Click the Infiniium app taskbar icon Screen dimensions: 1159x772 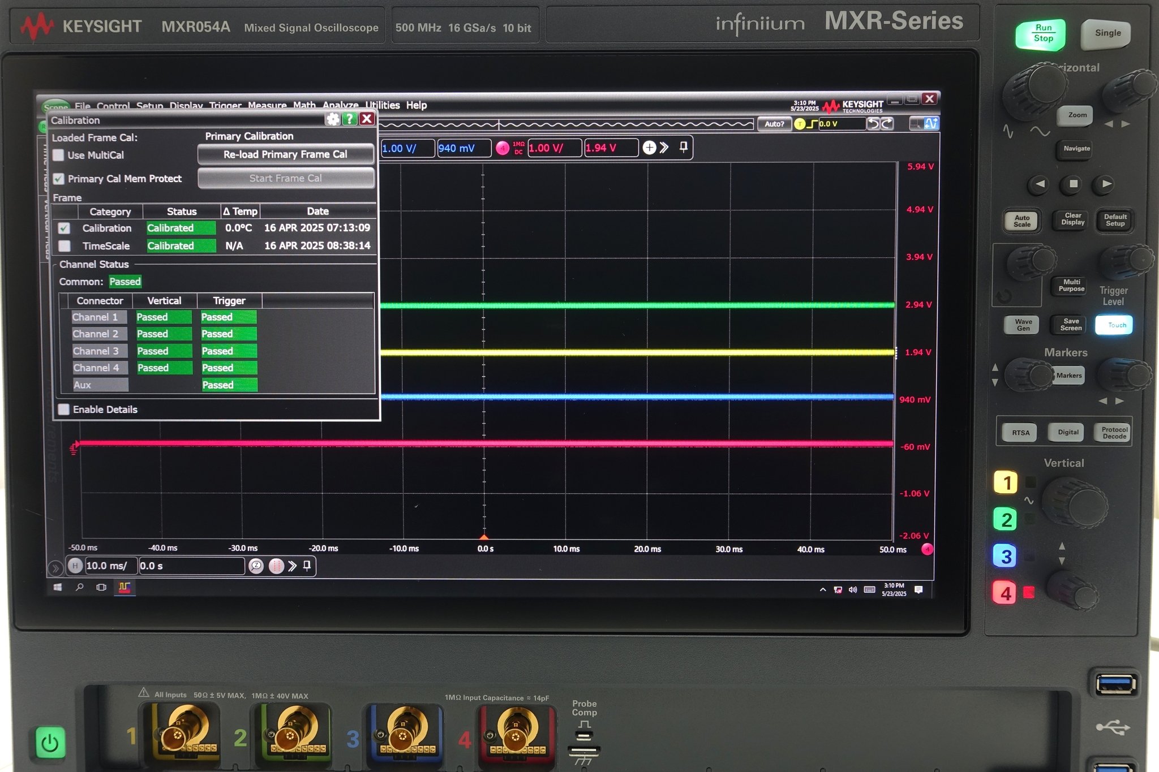pyautogui.click(x=125, y=588)
